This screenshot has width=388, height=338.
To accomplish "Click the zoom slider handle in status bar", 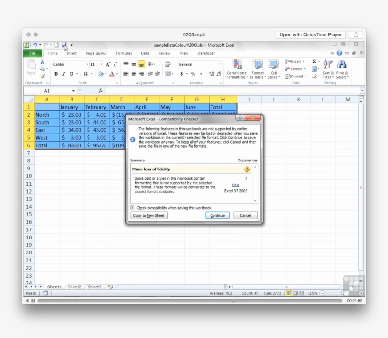I will 343,293.
